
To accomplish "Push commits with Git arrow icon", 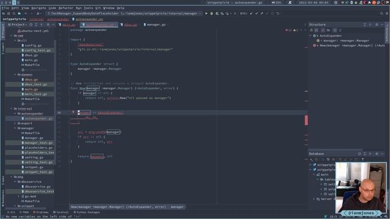I will coord(261,13).
